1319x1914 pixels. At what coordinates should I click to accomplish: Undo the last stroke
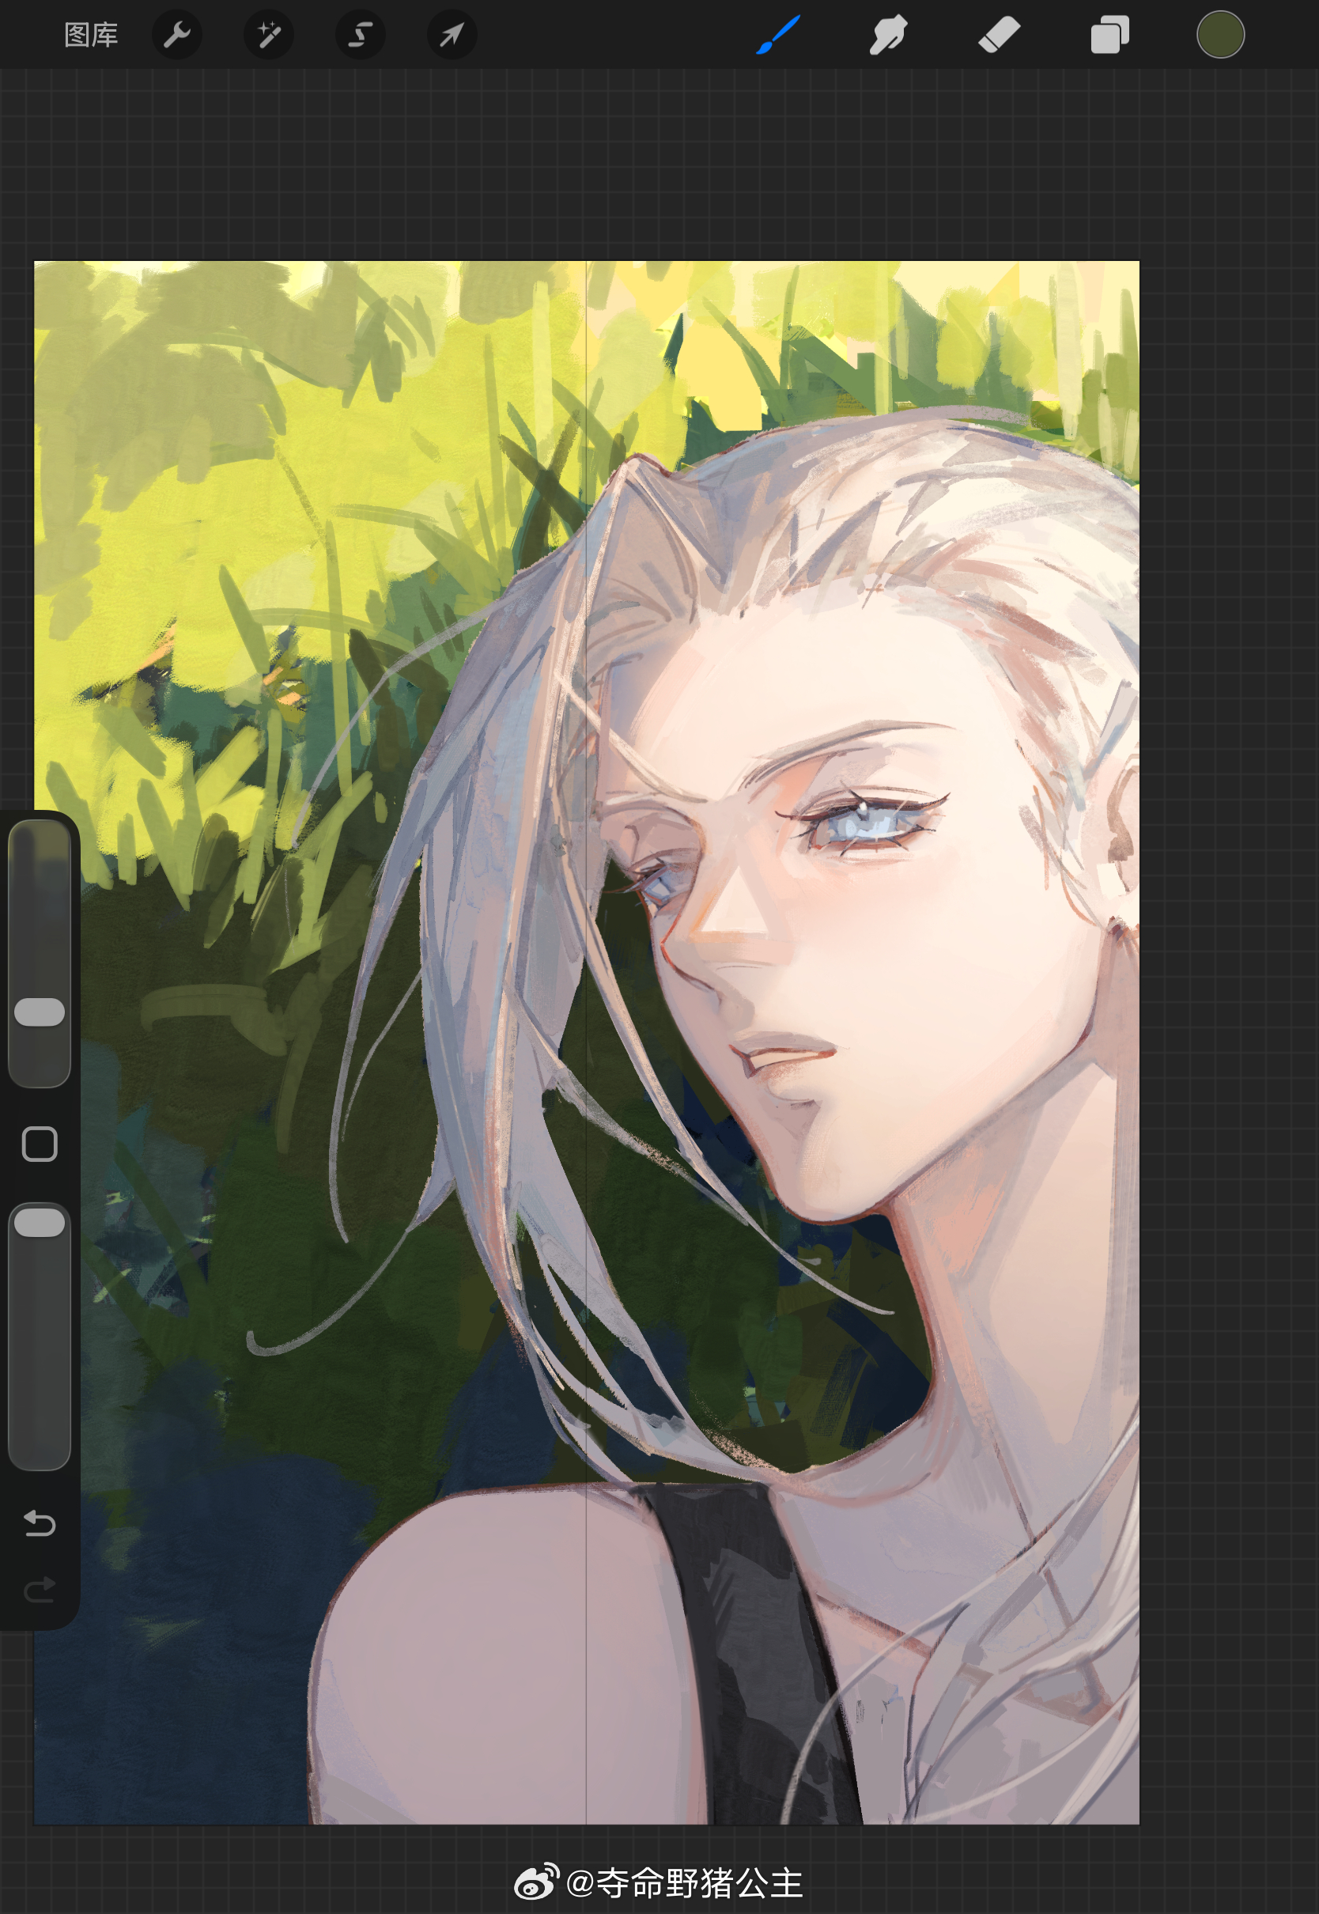[x=40, y=1523]
